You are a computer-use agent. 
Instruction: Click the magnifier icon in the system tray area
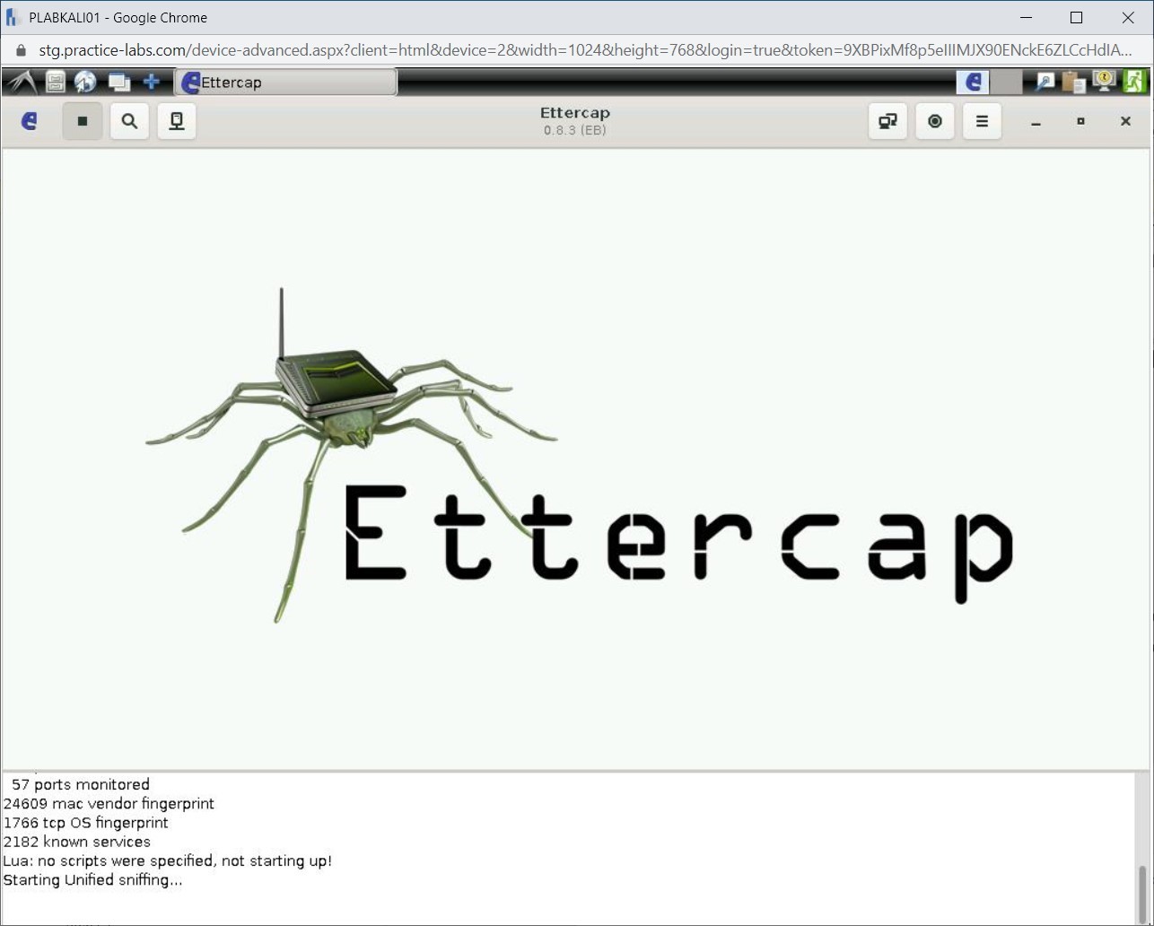click(x=1043, y=81)
